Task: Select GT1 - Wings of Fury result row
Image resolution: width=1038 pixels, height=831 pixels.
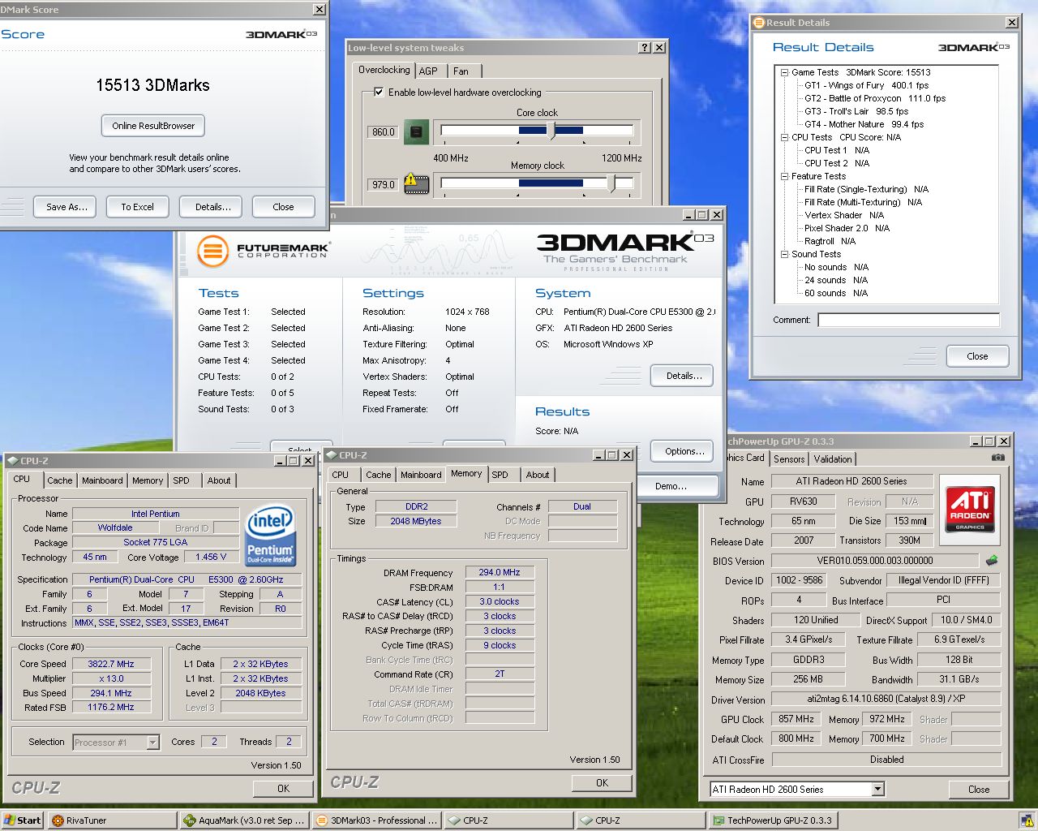Action: [x=866, y=85]
